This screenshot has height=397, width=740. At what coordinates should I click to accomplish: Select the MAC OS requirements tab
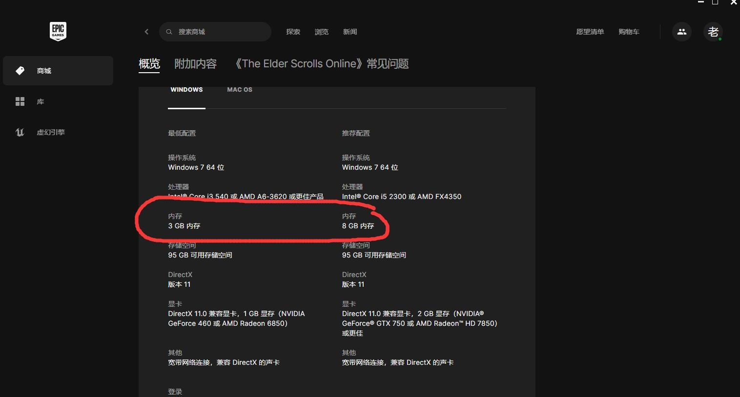240,90
